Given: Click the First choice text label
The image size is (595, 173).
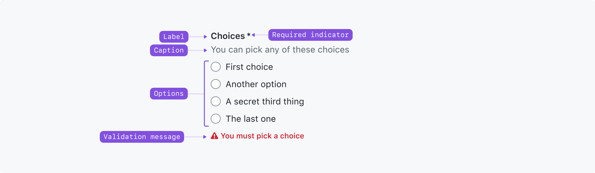Looking at the screenshot, I should [x=249, y=67].
